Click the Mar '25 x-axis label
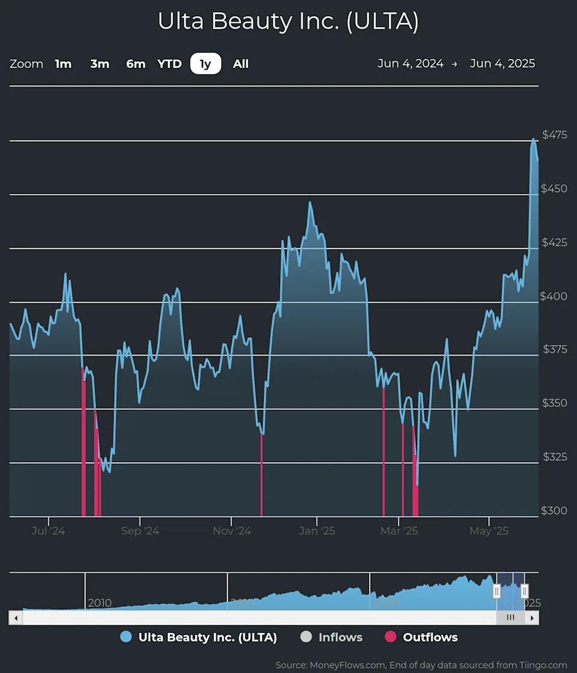 point(399,531)
